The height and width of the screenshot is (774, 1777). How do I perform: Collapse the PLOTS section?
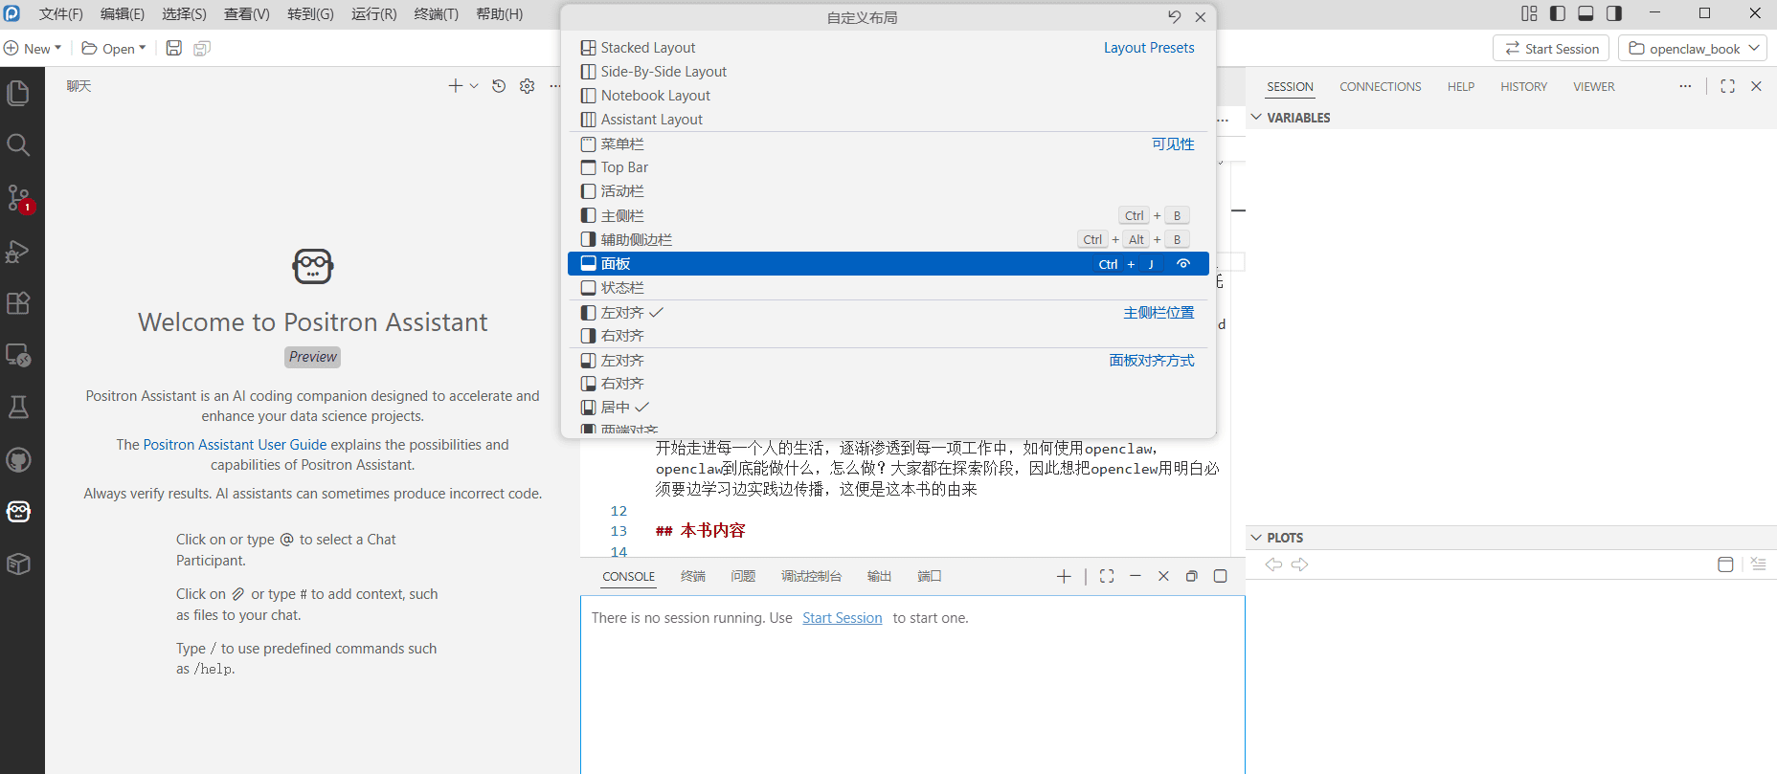(x=1256, y=538)
